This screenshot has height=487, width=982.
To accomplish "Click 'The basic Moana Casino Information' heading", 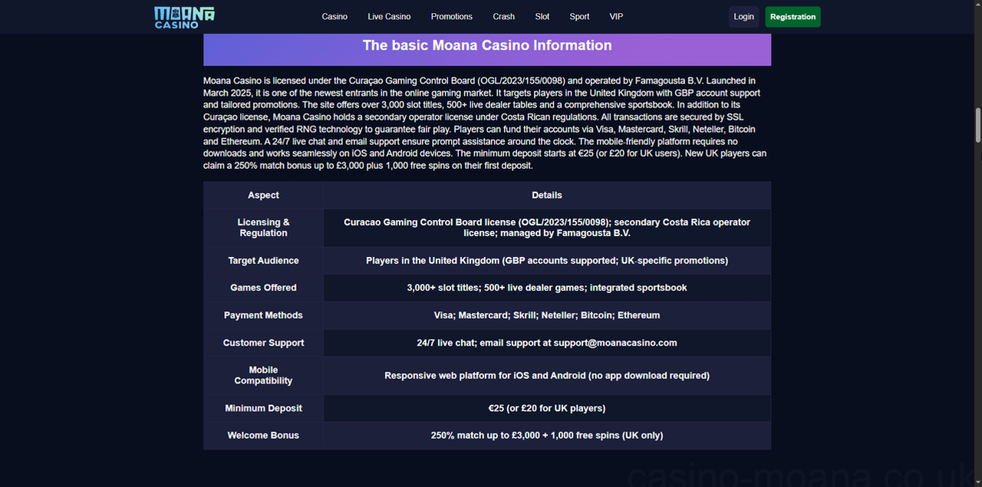I will click(487, 45).
